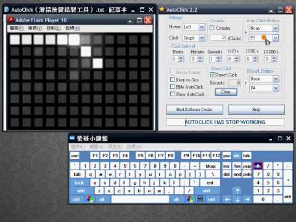Enable Hide AutoClick checkbox
Viewport: 296px width, 222px height.
pos(173,87)
